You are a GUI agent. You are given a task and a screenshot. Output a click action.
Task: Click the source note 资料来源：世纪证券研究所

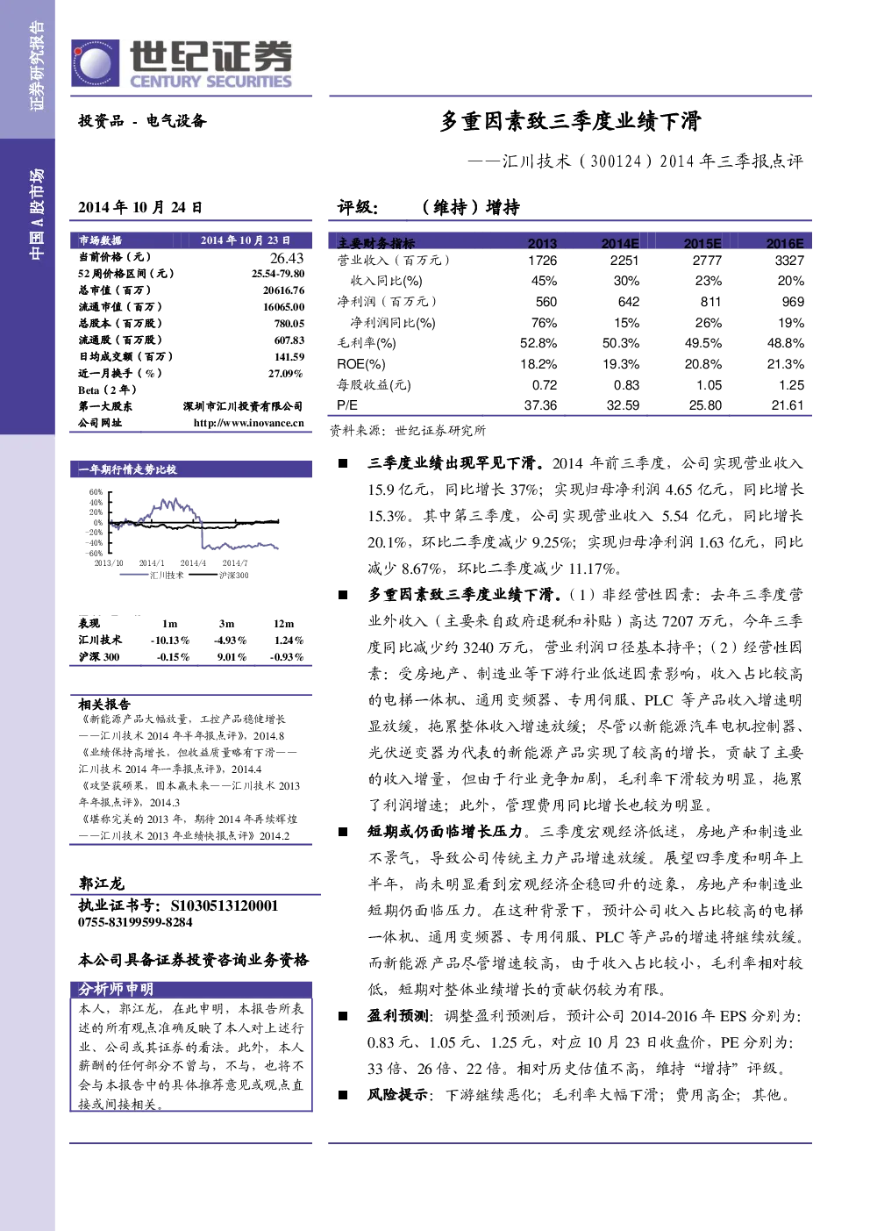pyautogui.click(x=408, y=431)
